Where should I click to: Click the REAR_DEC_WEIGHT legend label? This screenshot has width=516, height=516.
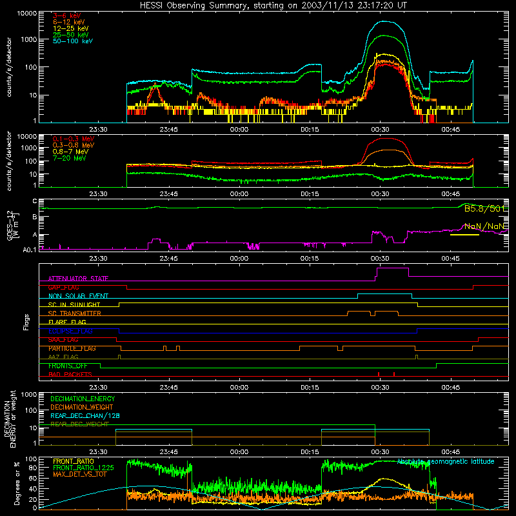[79, 424]
